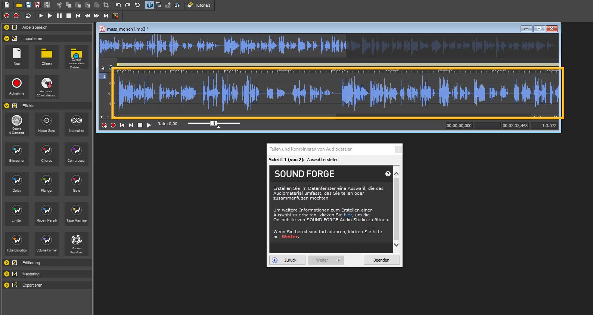The height and width of the screenshot is (315, 593).
Task: Collapse the Importieren section
Action: [7, 38]
